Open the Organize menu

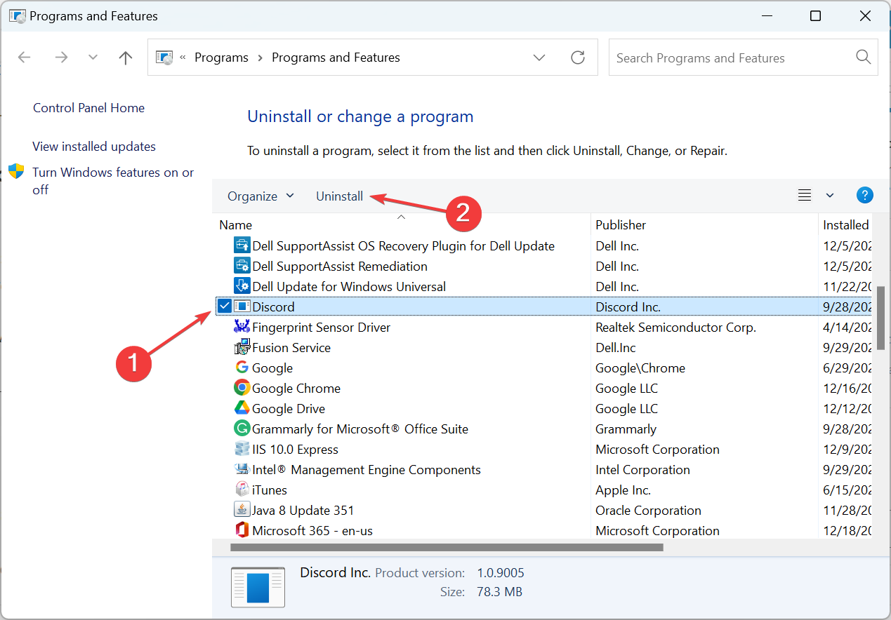pyautogui.click(x=260, y=196)
